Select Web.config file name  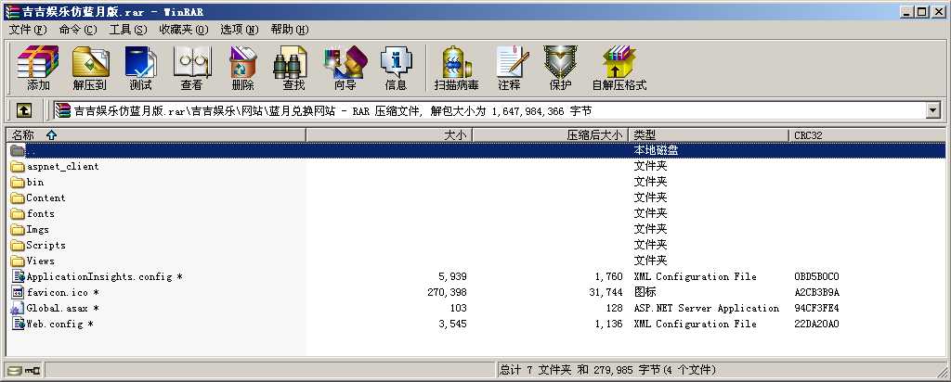click(59, 324)
